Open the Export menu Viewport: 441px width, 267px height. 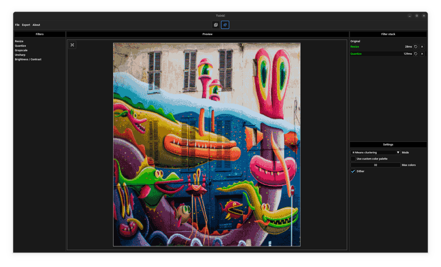click(26, 25)
